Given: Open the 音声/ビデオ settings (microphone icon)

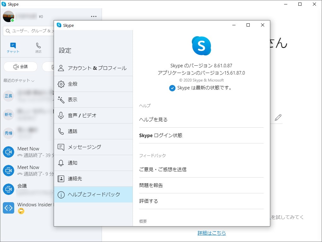Looking at the screenshot, I should click(x=61, y=115).
